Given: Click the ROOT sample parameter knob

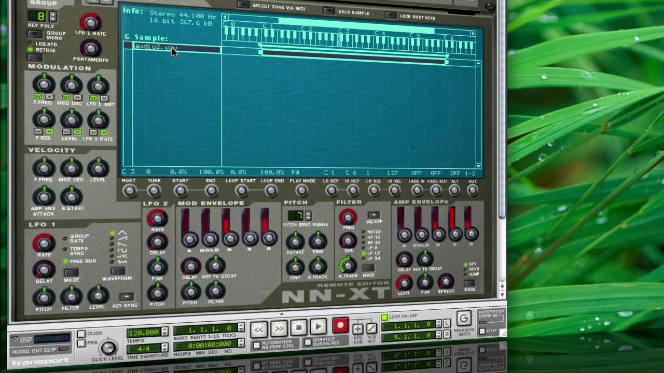Looking at the screenshot, I should click(x=129, y=191).
